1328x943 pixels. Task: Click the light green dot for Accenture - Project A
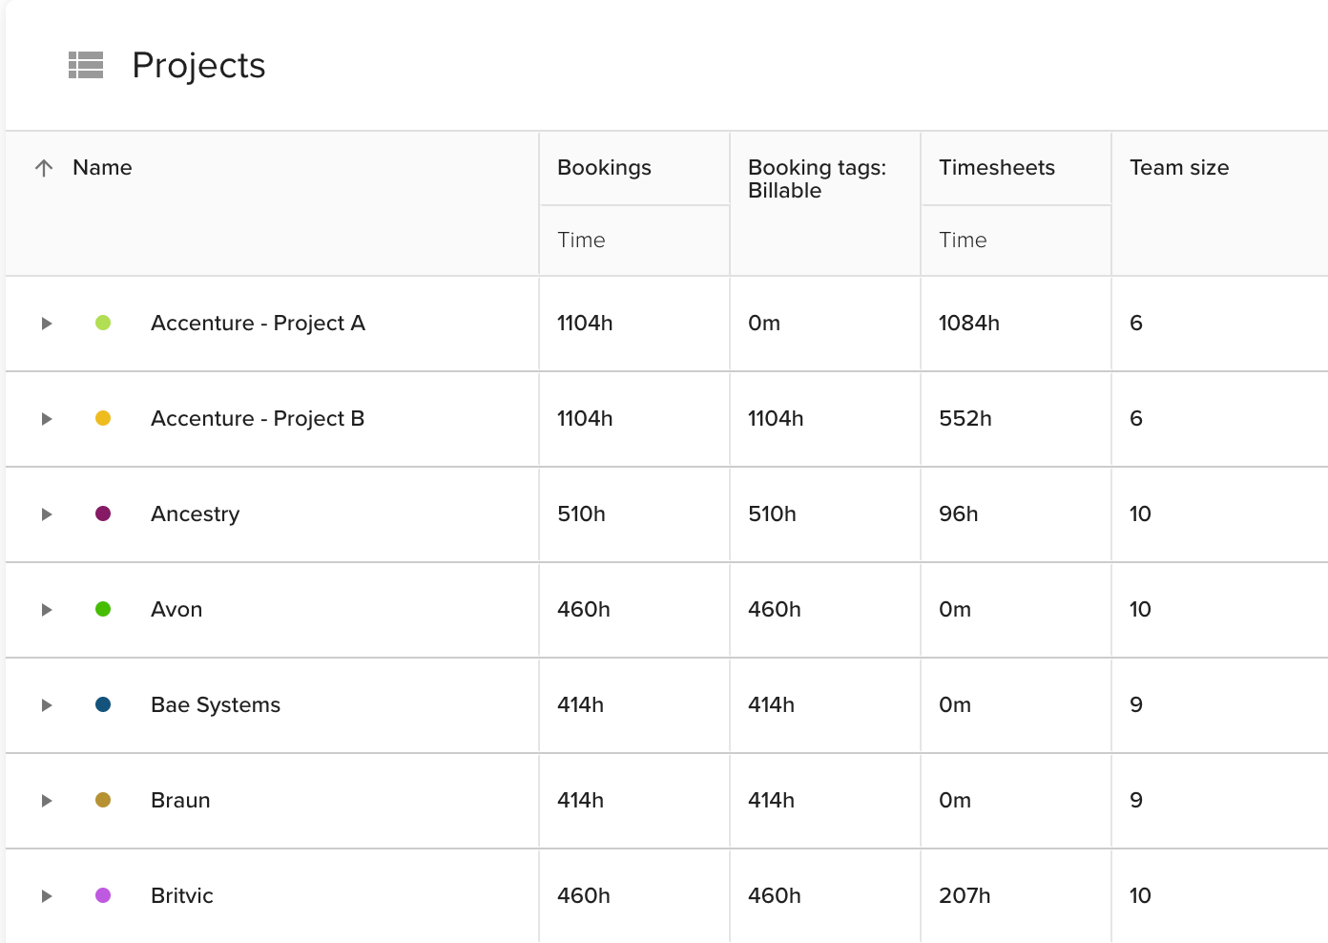103,323
